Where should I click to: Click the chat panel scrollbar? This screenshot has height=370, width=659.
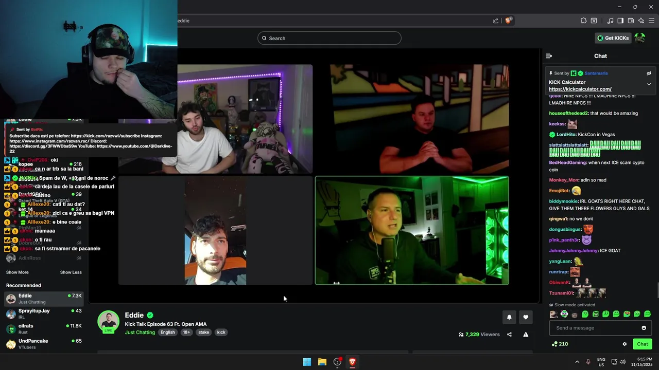click(657, 290)
